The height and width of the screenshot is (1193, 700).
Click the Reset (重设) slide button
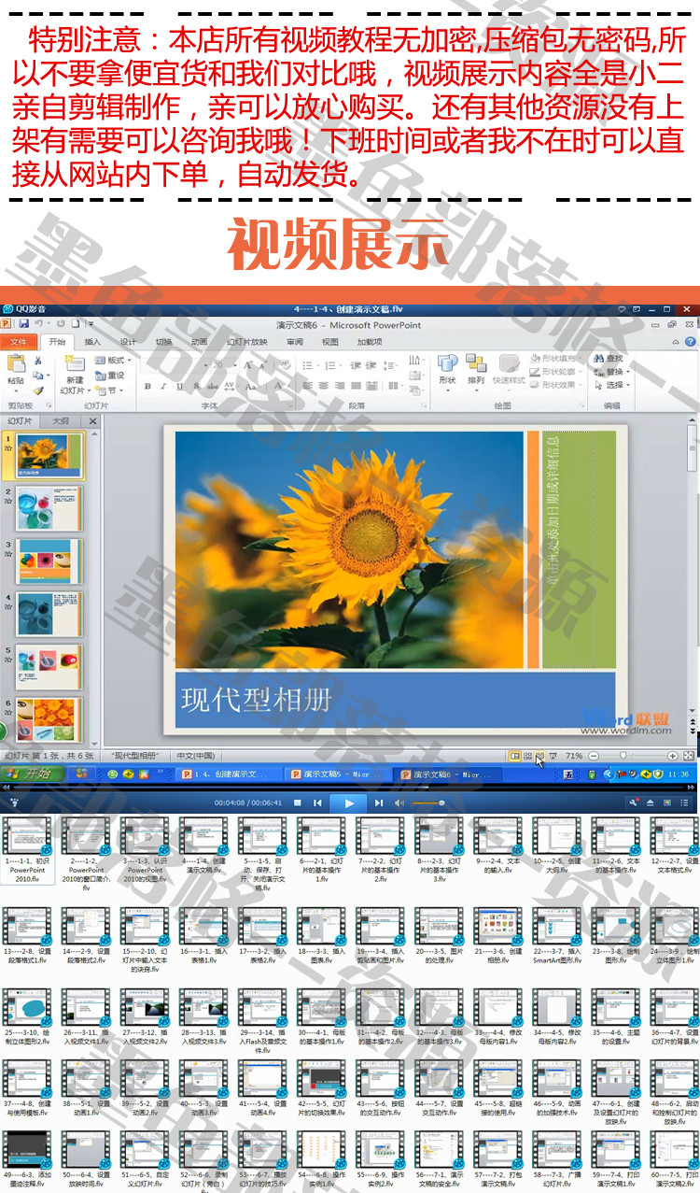point(114,375)
